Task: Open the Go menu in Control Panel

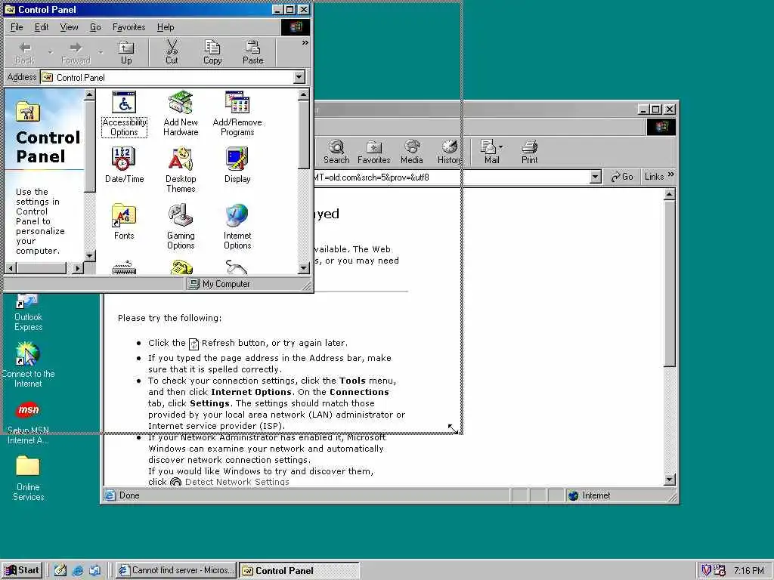Action: point(95,27)
